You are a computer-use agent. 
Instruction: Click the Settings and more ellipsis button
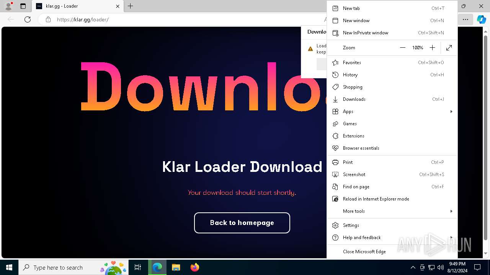[x=465, y=19]
